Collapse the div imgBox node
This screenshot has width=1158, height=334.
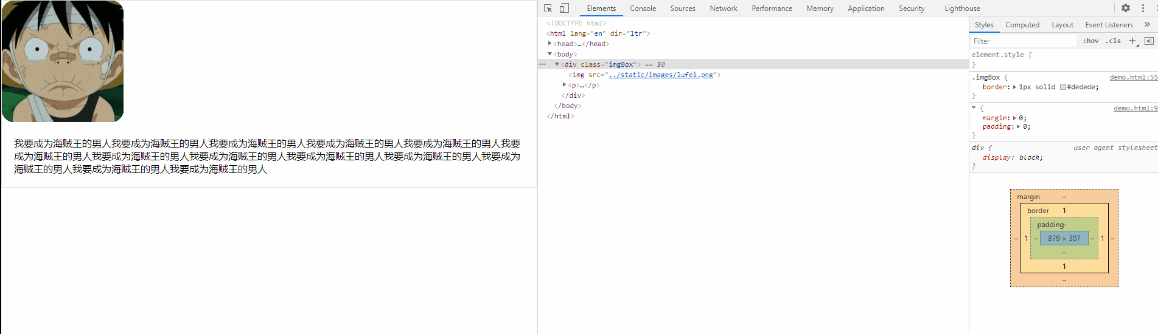(557, 64)
